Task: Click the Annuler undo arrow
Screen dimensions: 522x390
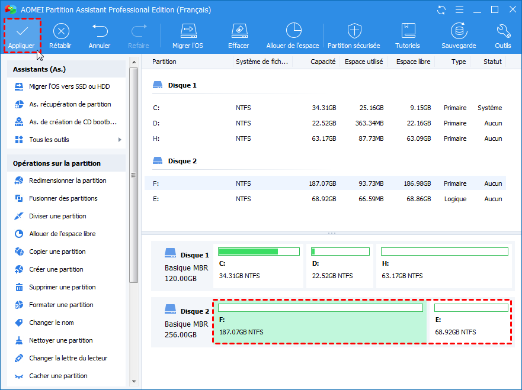Action: pyautogui.click(x=100, y=31)
